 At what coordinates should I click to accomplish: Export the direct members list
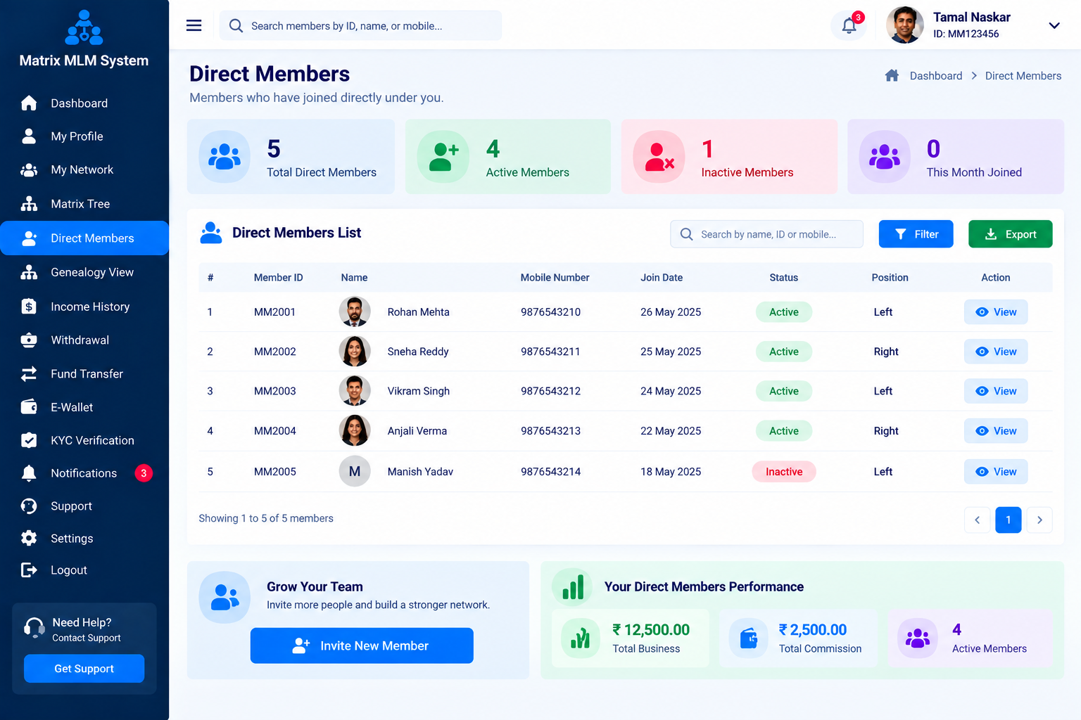[x=1010, y=234]
